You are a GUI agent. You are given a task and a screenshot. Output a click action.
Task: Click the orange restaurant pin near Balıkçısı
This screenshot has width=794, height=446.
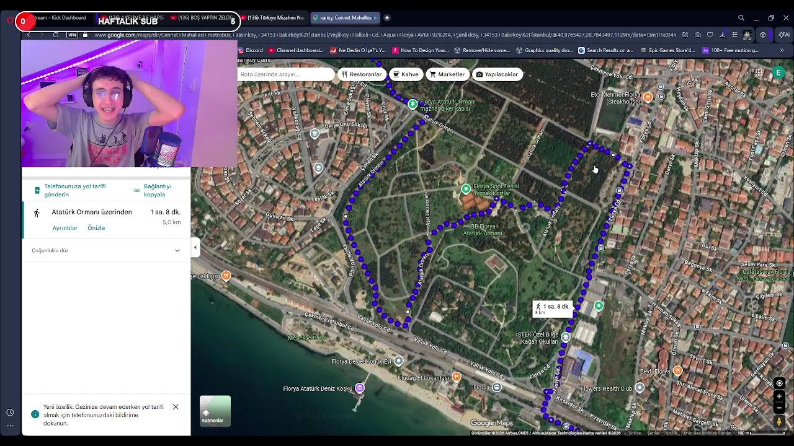click(226, 276)
